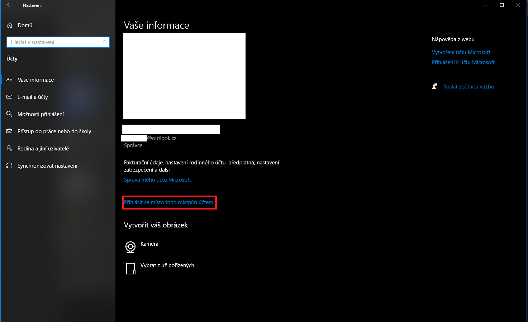Viewport: 528px width, 322px height.
Task: Click the Synchronizovat nastavení sync icon
Action: (10, 166)
